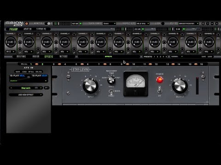Click the link icon between the TB PLAY labels
The width and height of the screenshot is (221, 165).
[29, 77]
